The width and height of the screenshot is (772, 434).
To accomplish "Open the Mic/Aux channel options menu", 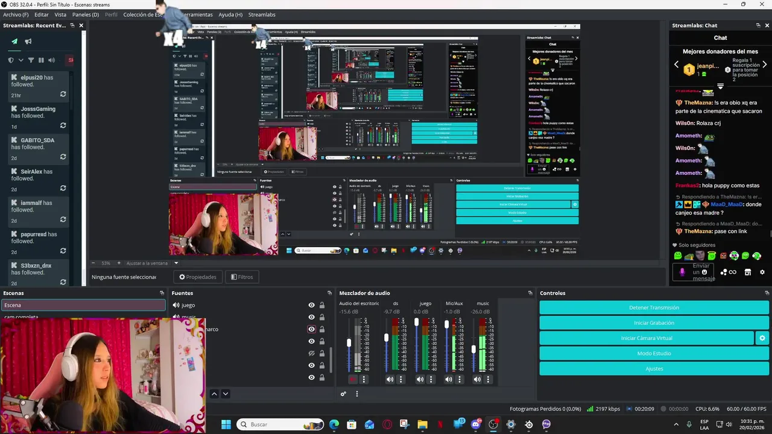I will [459, 379].
